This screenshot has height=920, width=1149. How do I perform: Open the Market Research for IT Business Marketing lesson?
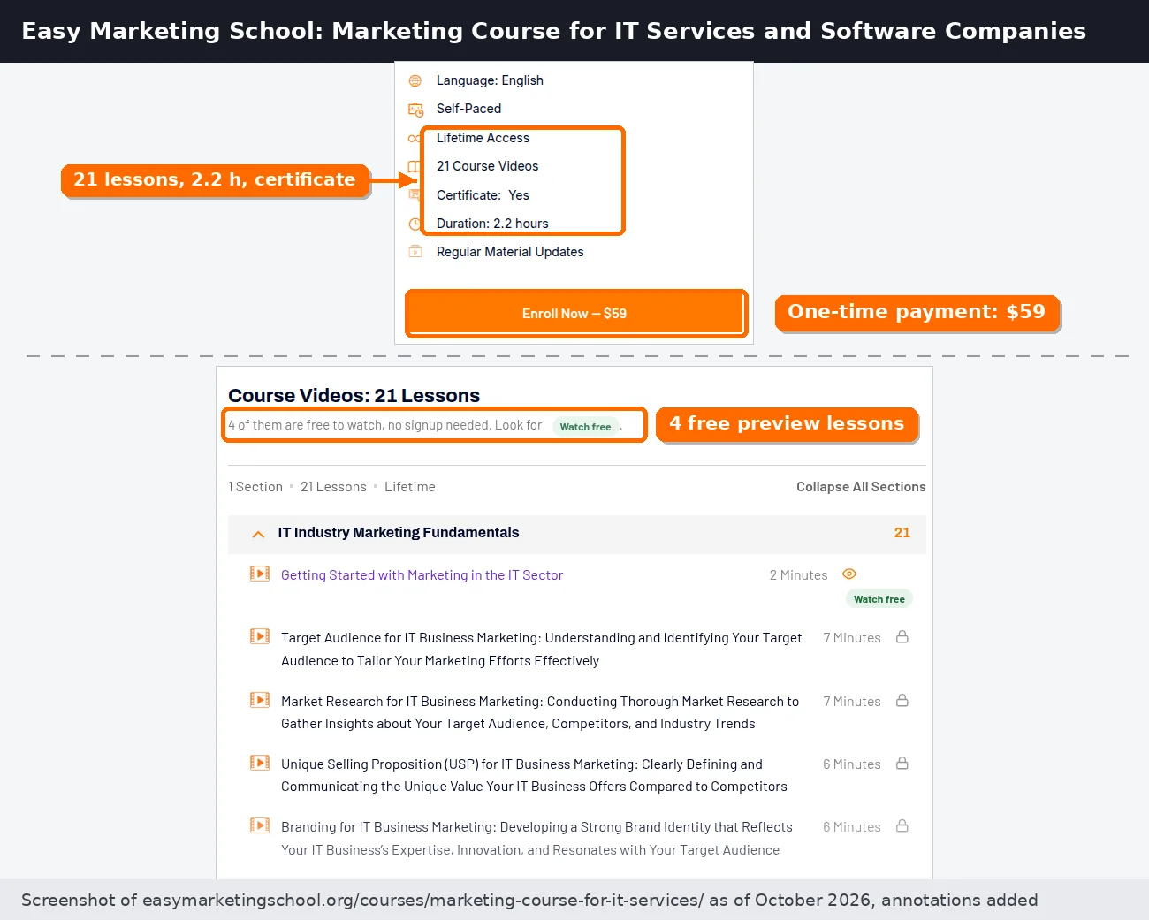tap(540, 712)
